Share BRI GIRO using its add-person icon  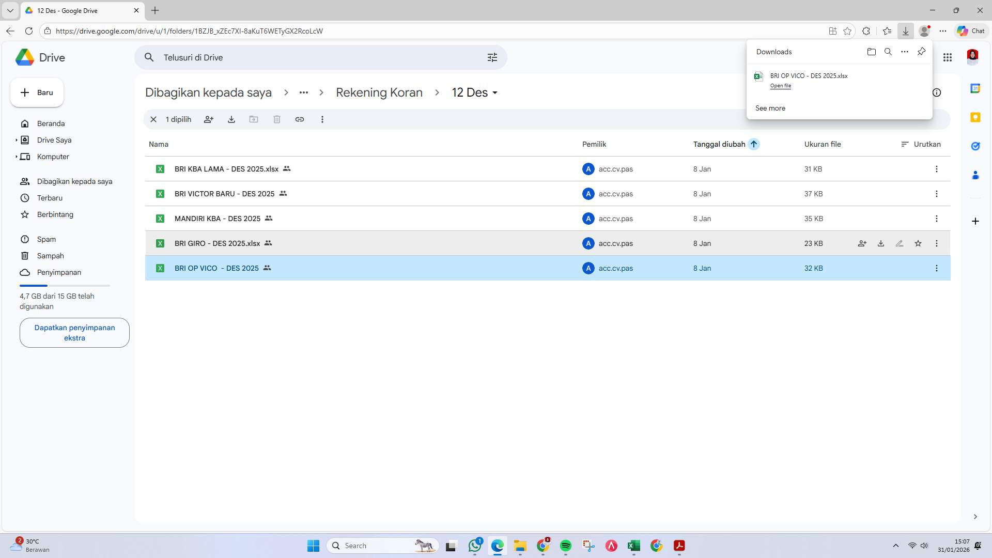coord(862,243)
